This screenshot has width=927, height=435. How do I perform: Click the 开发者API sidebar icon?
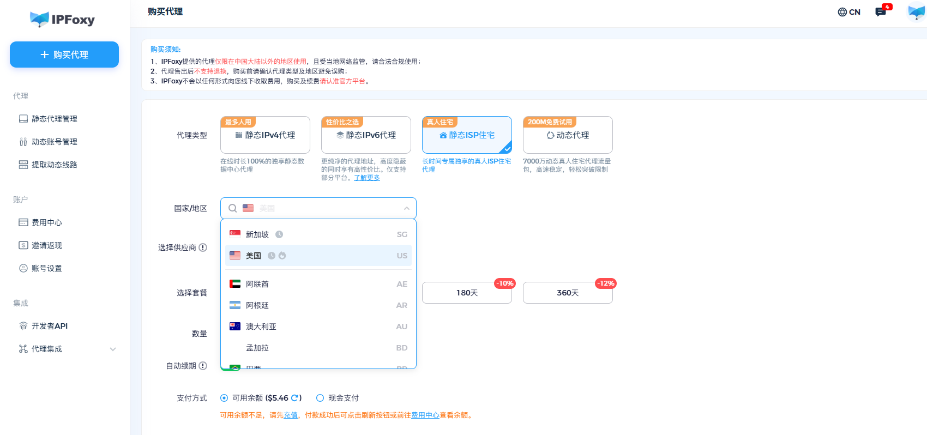[23, 326]
